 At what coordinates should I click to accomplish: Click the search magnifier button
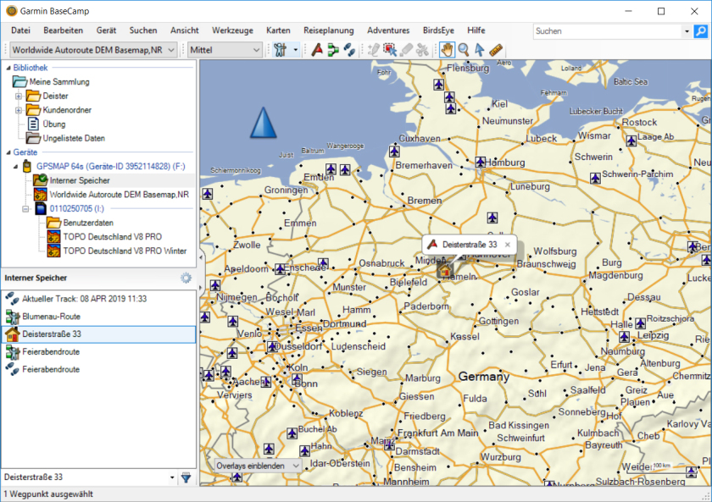701,31
